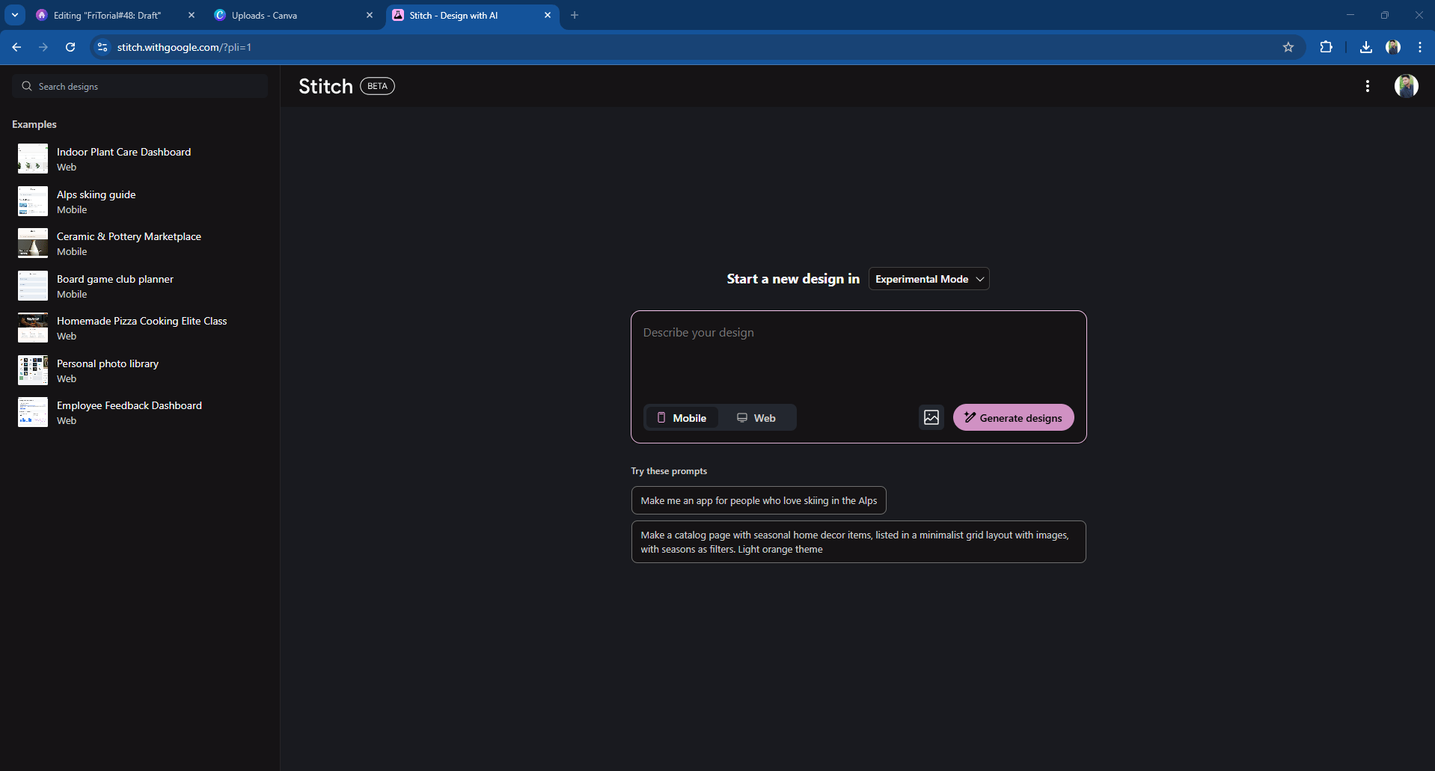1435x771 pixels.
Task: Open the Chrome profile avatar in toolbar
Action: (1393, 47)
